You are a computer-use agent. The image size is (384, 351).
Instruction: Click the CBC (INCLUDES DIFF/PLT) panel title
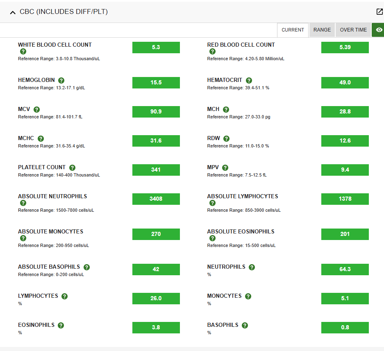(x=64, y=12)
